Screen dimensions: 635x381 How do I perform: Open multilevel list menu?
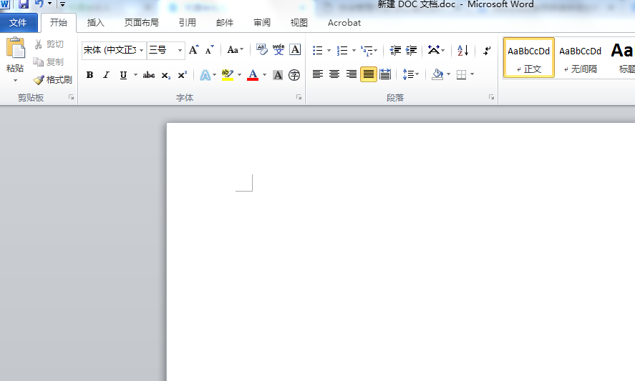pos(369,50)
